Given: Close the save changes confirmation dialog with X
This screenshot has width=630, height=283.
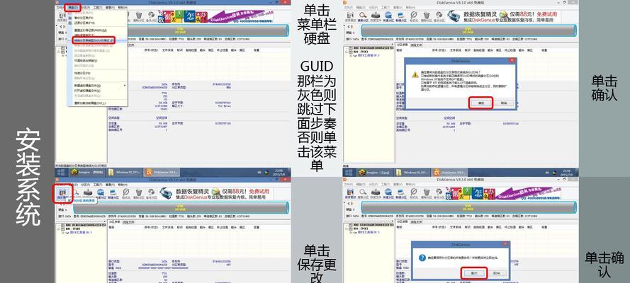Looking at the screenshot, I should click(505, 243).
